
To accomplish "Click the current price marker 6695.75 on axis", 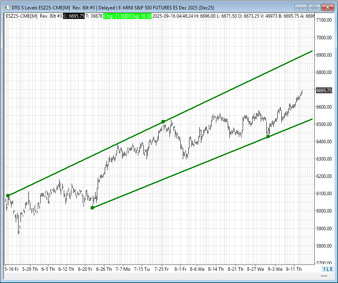I will [x=324, y=90].
